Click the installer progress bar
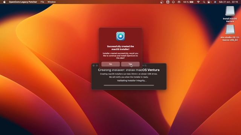This screenshot has width=241, height=135. (x=129, y=85)
